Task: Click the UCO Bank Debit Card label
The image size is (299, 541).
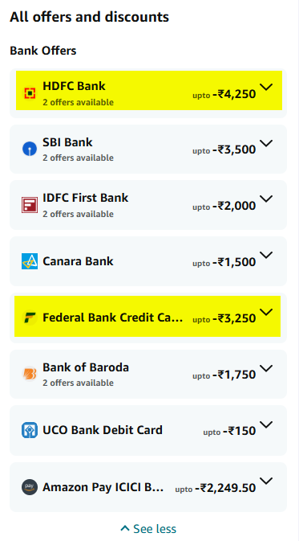Action: (x=103, y=430)
